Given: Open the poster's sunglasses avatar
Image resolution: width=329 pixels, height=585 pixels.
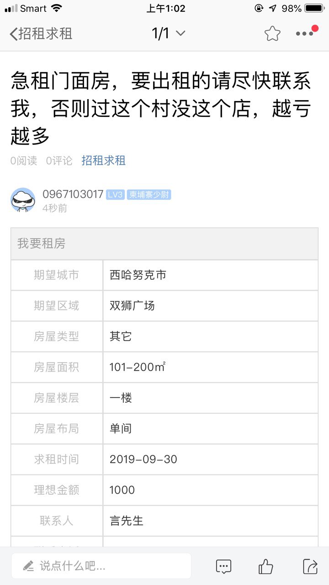Looking at the screenshot, I should 23,200.
